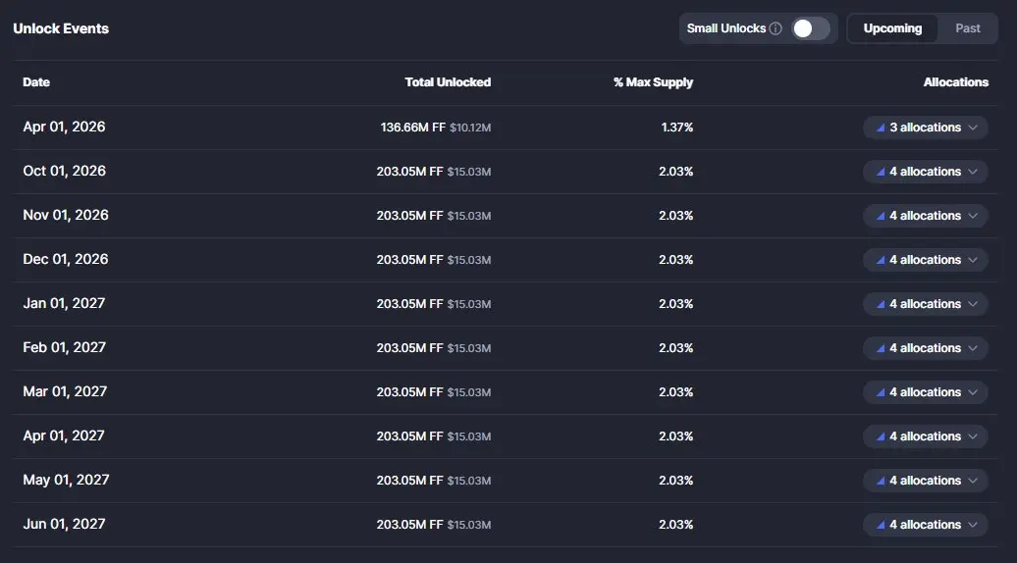Expand allocations chevron for Nov 01, 2026
Viewport: 1017px width, 563px height.
click(x=973, y=216)
